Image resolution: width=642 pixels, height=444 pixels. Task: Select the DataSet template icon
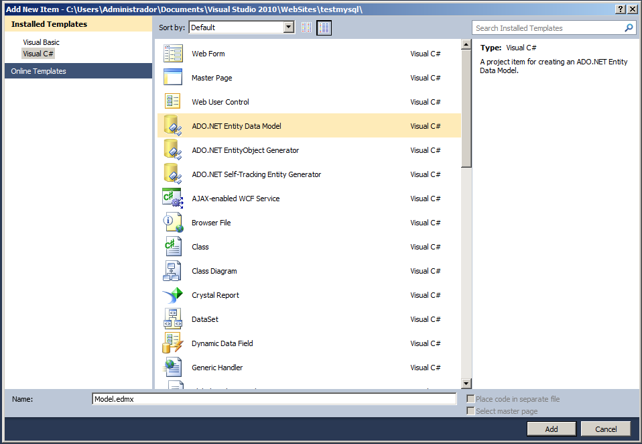172,319
